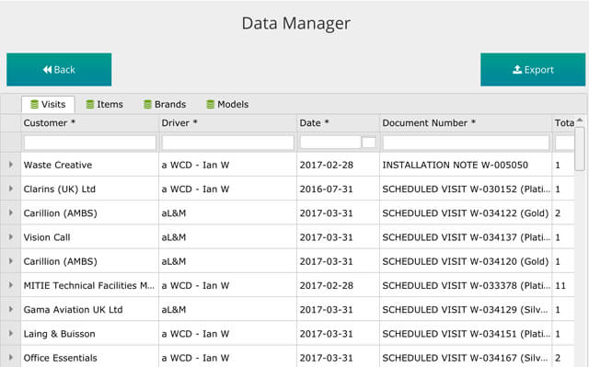Sort by Customer column header

pos(90,123)
